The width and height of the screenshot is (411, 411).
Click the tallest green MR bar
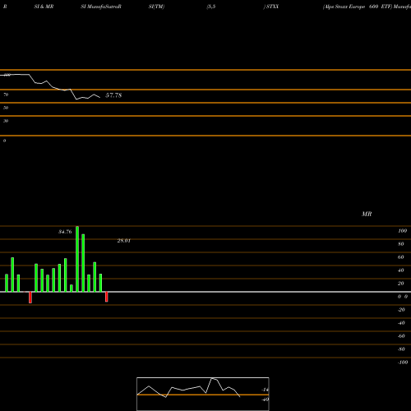coord(77,259)
